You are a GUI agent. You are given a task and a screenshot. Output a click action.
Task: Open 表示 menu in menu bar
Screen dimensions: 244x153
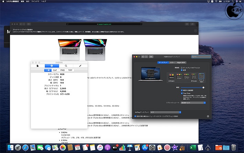pyautogui.click(x=28, y=1)
